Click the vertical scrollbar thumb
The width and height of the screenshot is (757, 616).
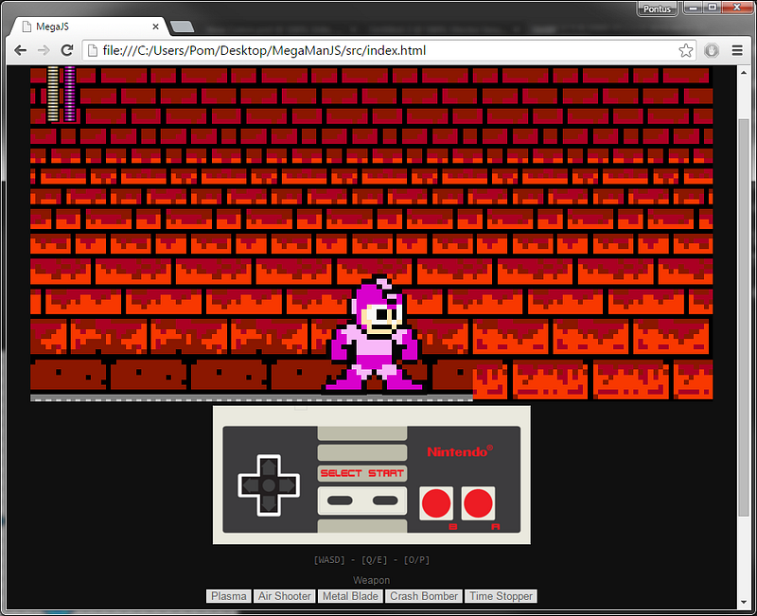click(744, 318)
